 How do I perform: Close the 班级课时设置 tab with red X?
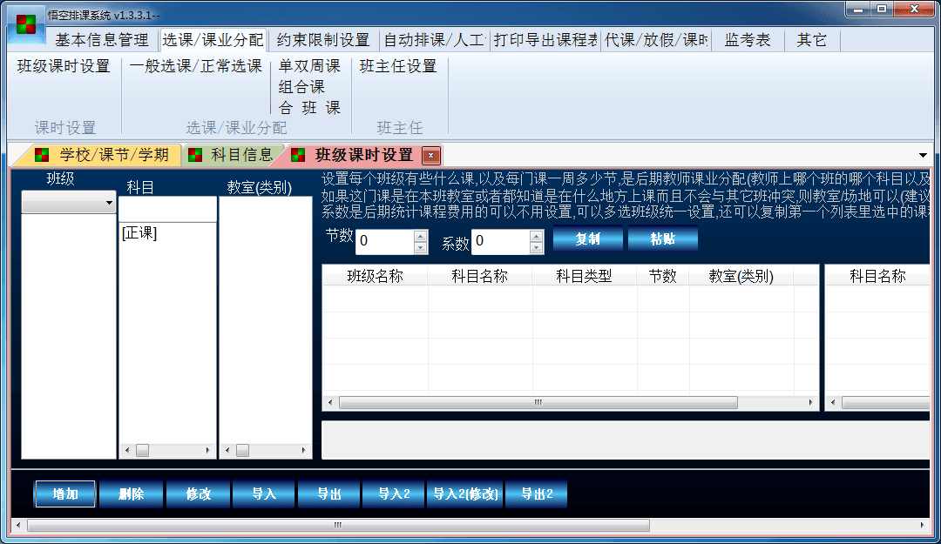point(430,156)
